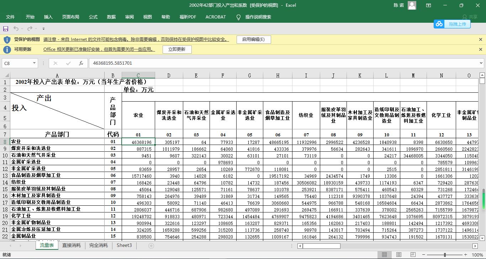This screenshot has height=259, width=486.
Task: Click the 立即更新 button
Action: click(x=177, y=49)
